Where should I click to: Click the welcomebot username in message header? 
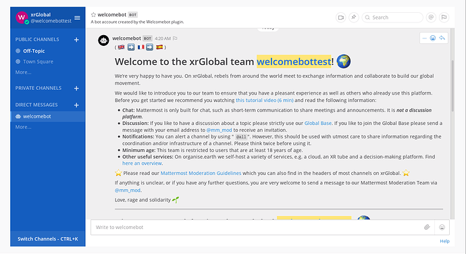(126, 39)
